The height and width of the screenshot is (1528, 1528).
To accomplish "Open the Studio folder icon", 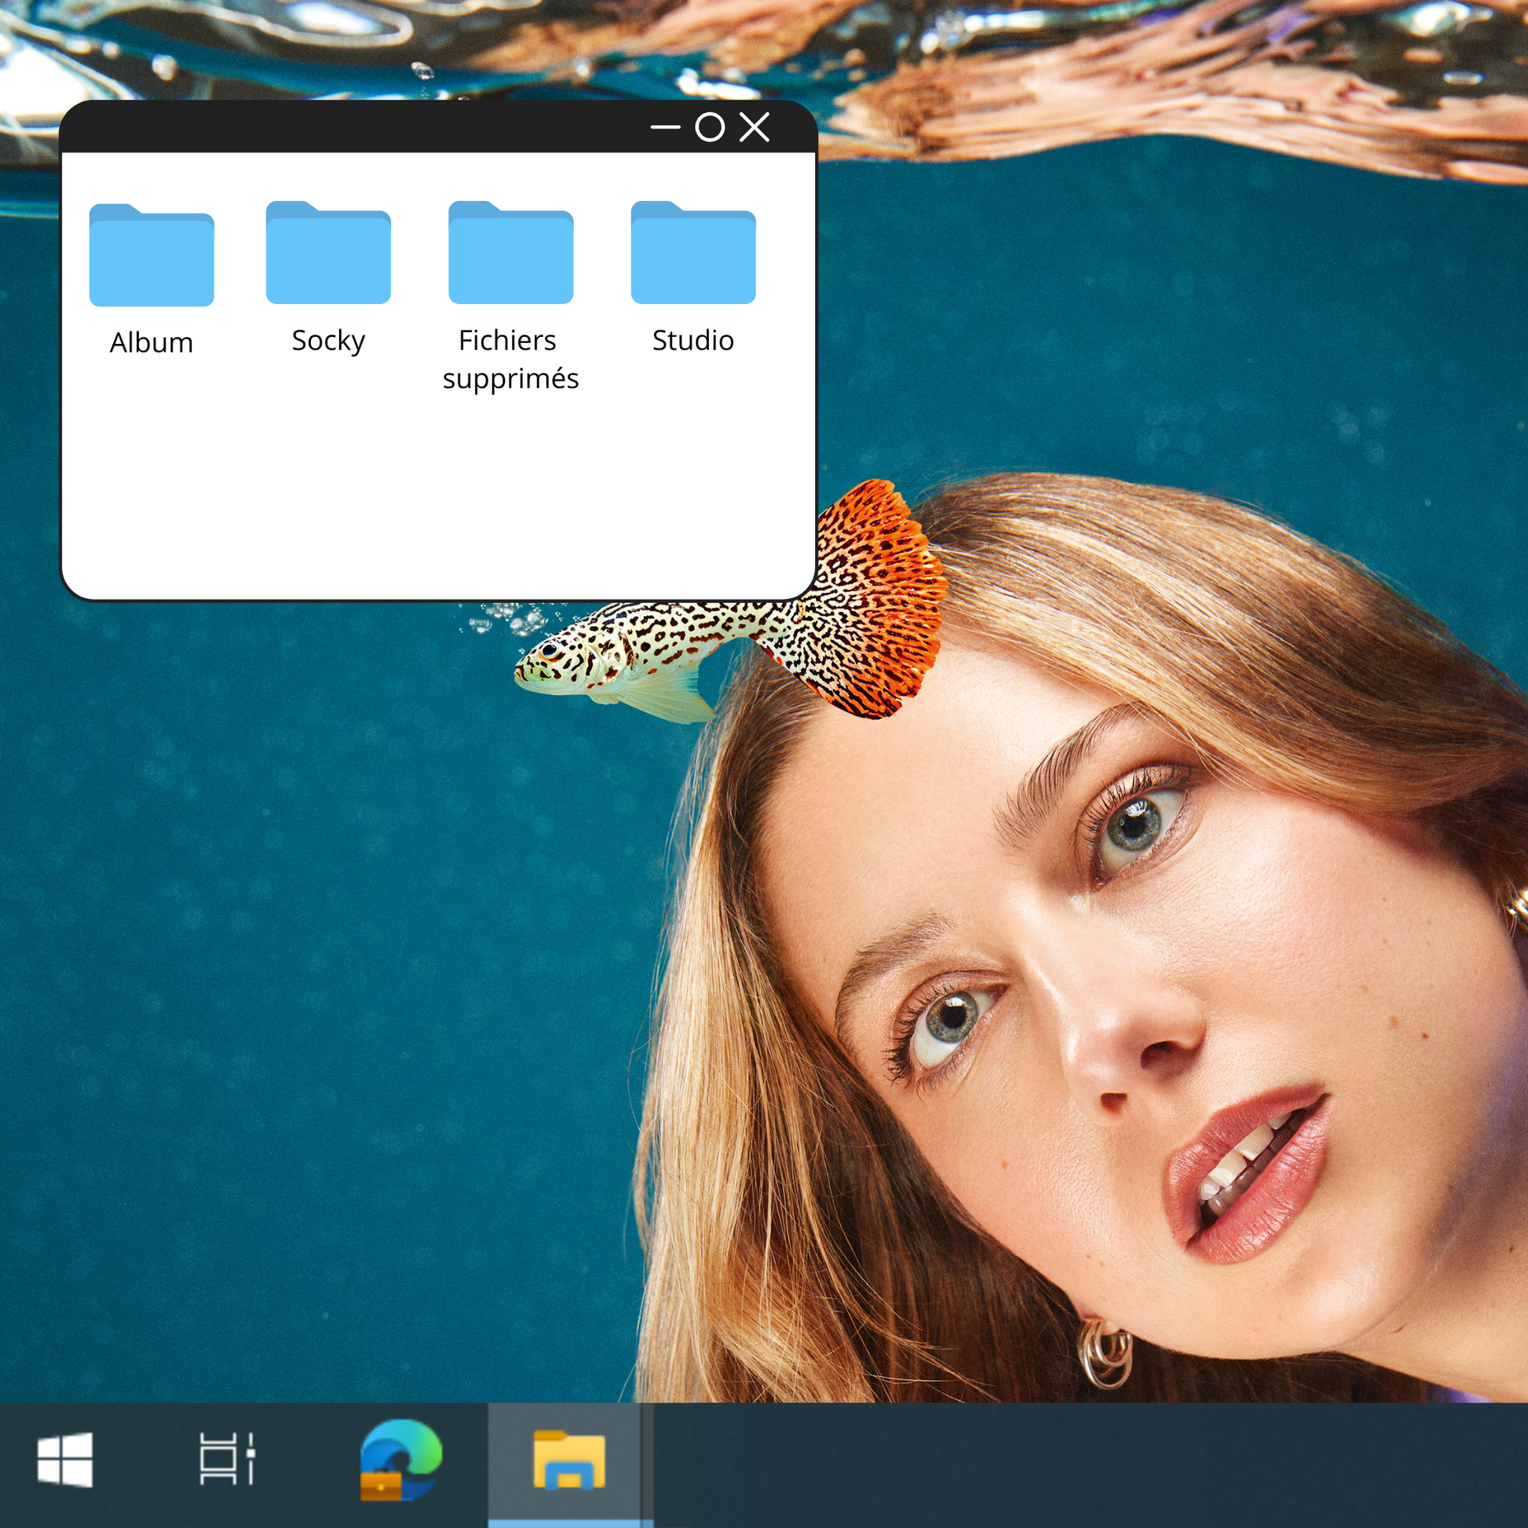I will pos(693,252).
